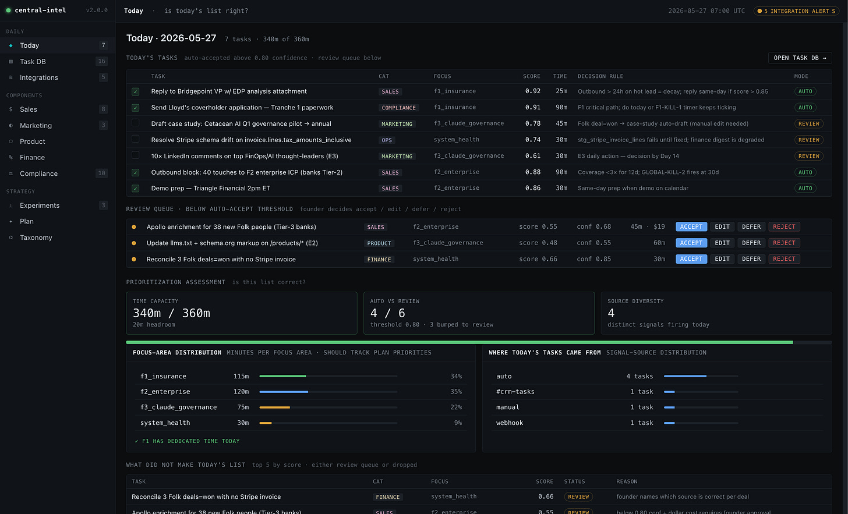
Task: Check the Draft case study Cetacean AI task
Action: pos(135,123)
